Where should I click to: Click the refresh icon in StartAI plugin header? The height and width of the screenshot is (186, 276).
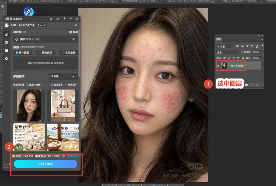click(x=51, y=19)
